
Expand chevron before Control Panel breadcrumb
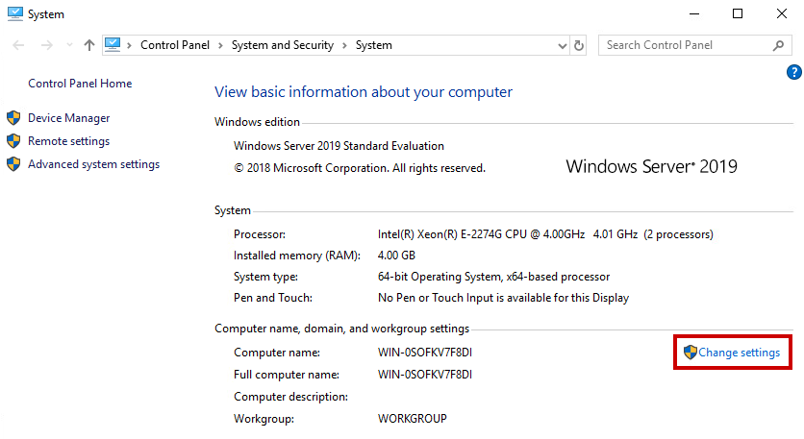pyautogui.click(x=129, y=45)
